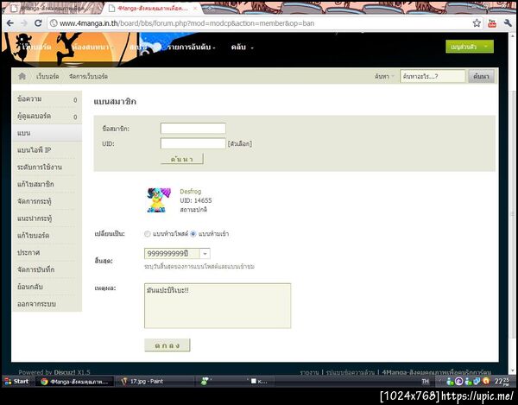Click the Windows Start button
518x405 pixels.
click(16, 381)
